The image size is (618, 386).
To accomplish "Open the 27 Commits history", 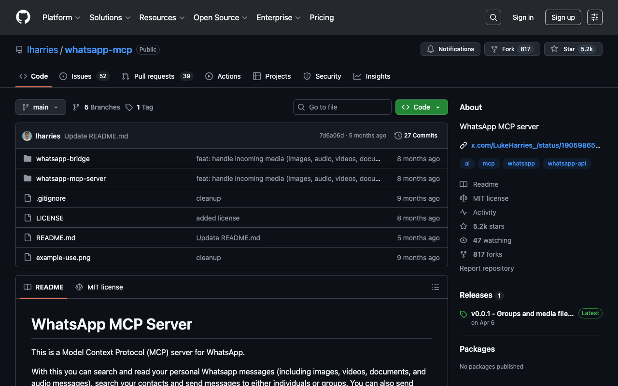I will point(416,136).
